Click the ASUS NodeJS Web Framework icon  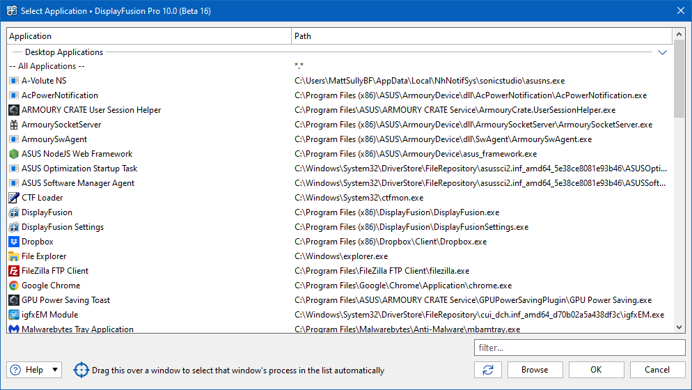pyautogui.click(x=14, y=154)
